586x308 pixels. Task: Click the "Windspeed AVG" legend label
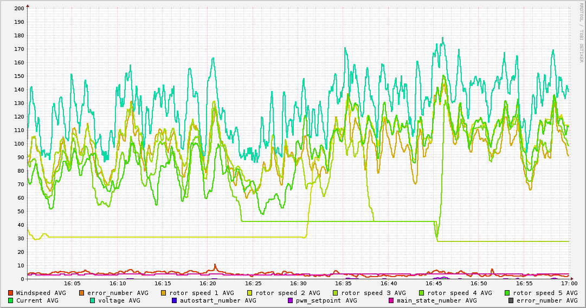point(41,293)
